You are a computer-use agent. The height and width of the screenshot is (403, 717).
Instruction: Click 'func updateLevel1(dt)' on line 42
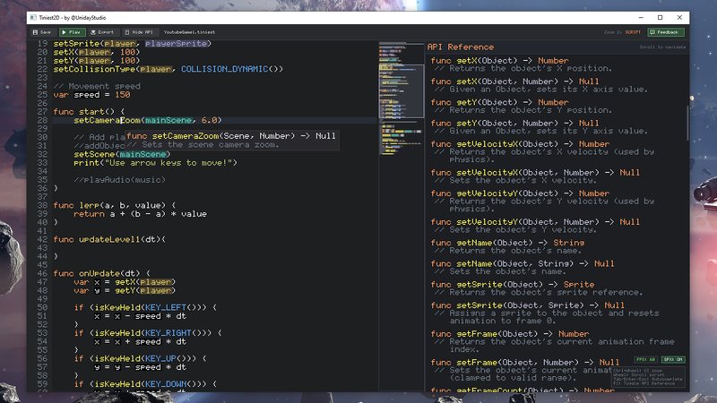[109, 239]
